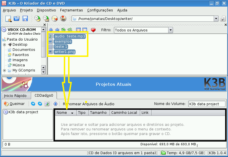Viewport: 228px width, 157px height.
Task: Click the tree panel scrollbar up arrow at top
Action: point(43,29)
